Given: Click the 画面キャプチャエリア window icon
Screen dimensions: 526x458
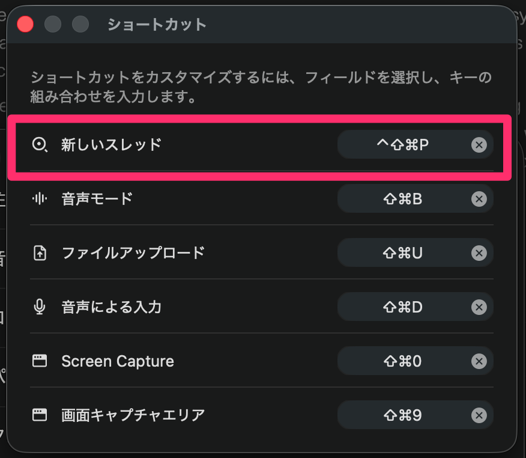Looking at the screenshot, I should pyautogui.click(x=40, y=415).
